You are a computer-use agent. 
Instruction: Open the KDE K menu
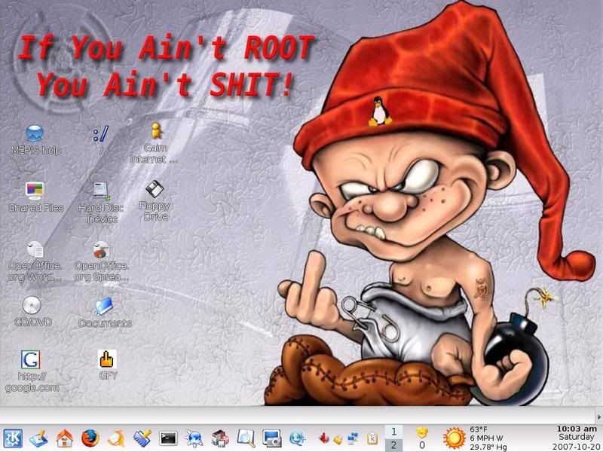(13, 438)
